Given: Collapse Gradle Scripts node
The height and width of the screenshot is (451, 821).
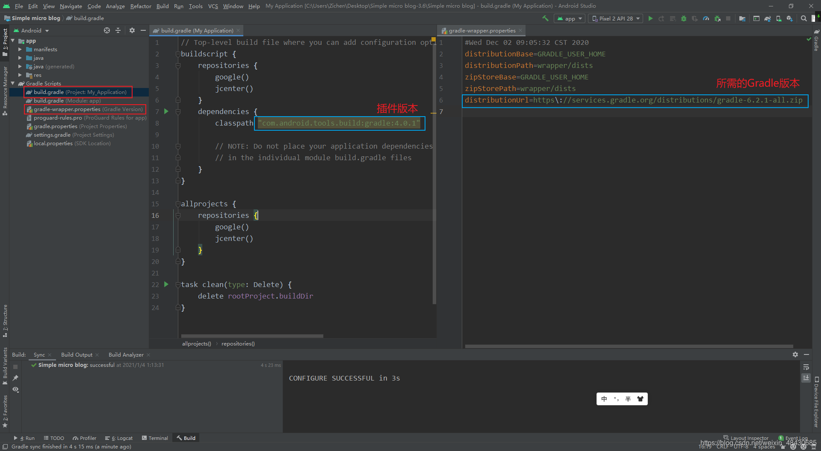Looking at the screenshot, I should 13,83.
